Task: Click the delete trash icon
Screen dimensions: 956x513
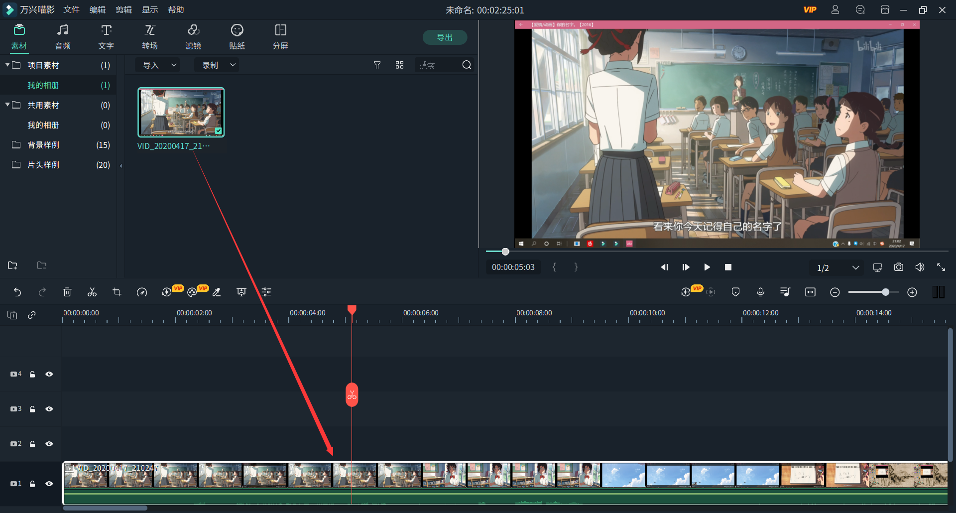Action: pos(67,292)
